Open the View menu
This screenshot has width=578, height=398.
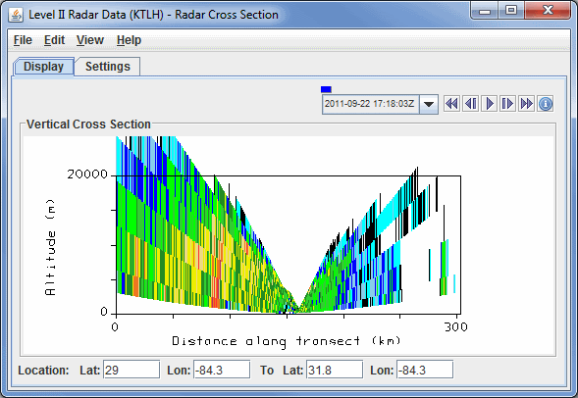coord(90,40)
